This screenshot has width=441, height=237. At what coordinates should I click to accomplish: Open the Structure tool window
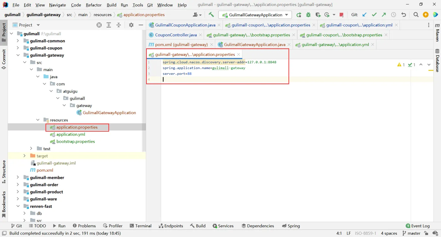coord(4,172)
